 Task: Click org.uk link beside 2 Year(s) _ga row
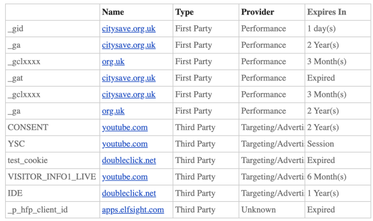click(x=113, y=111)
